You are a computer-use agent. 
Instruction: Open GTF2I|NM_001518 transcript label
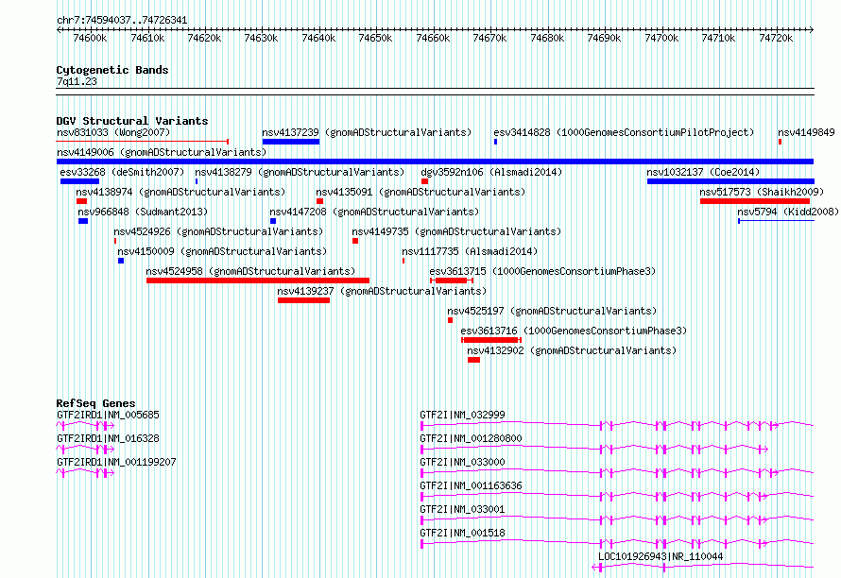click(x=462, y=533)
